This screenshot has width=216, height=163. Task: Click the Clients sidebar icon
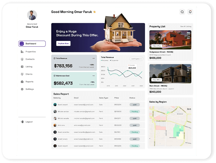[x=22, y=74]
